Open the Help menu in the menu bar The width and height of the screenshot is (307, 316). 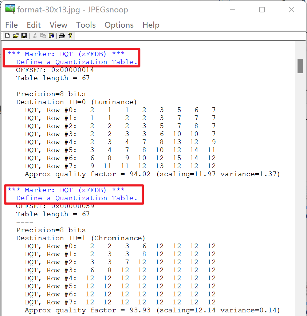(x=151, y=25)
